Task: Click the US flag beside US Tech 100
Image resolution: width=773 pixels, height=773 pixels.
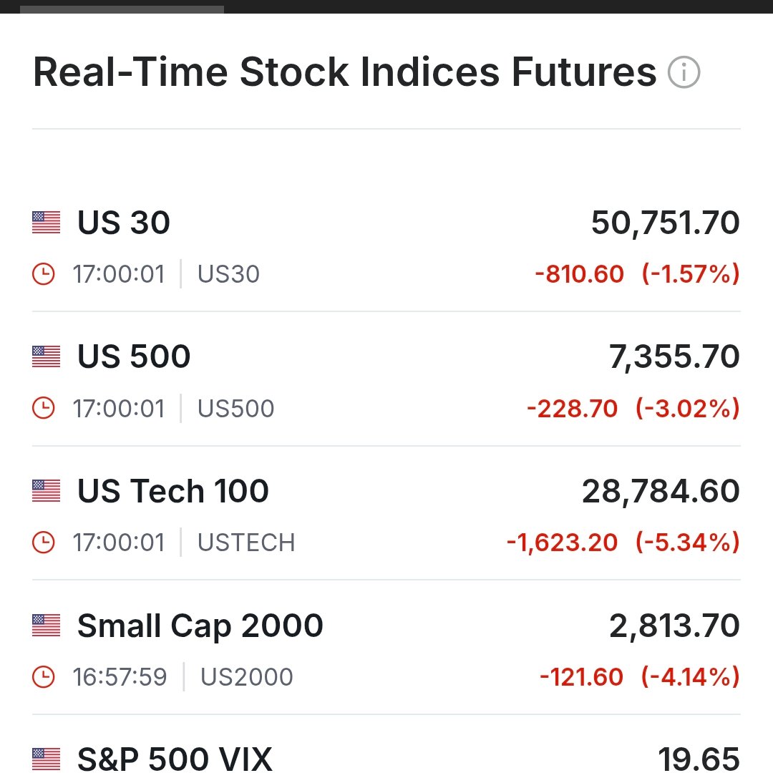Action: (47, 491)
